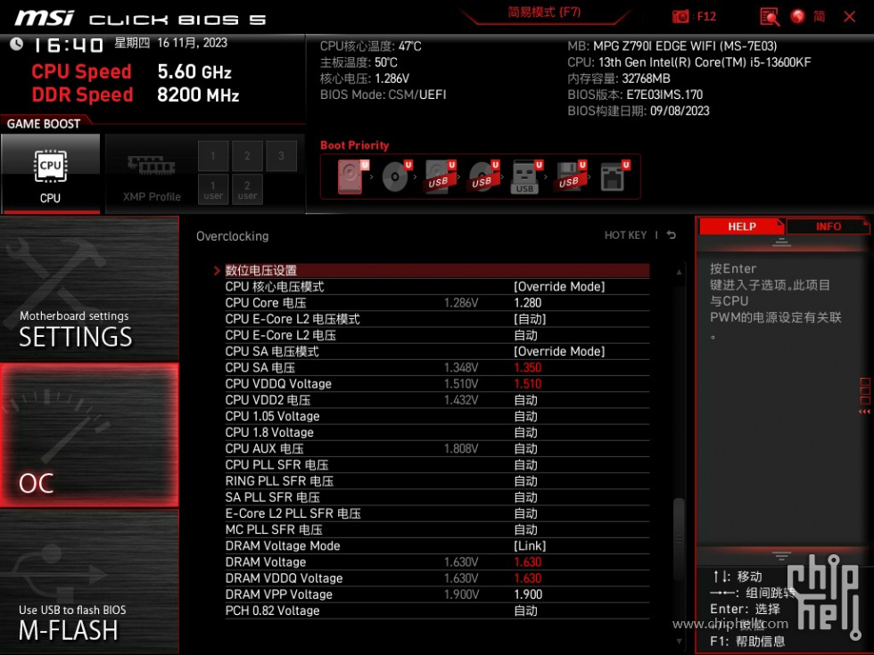Select the CPU E-Core L2 电压 row

437,335
